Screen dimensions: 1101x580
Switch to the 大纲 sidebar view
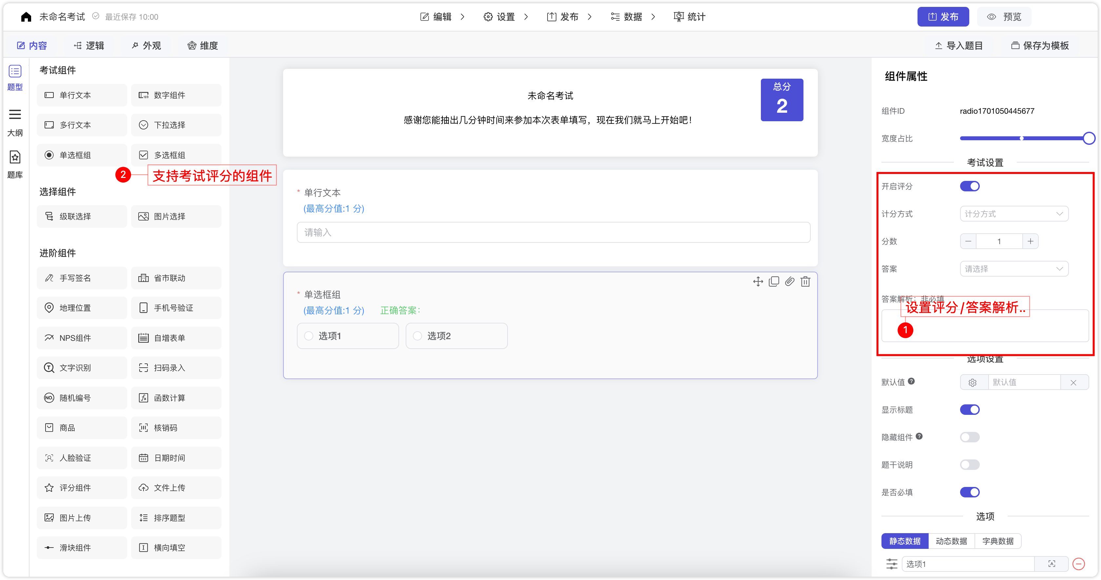(x=15, y=122)
